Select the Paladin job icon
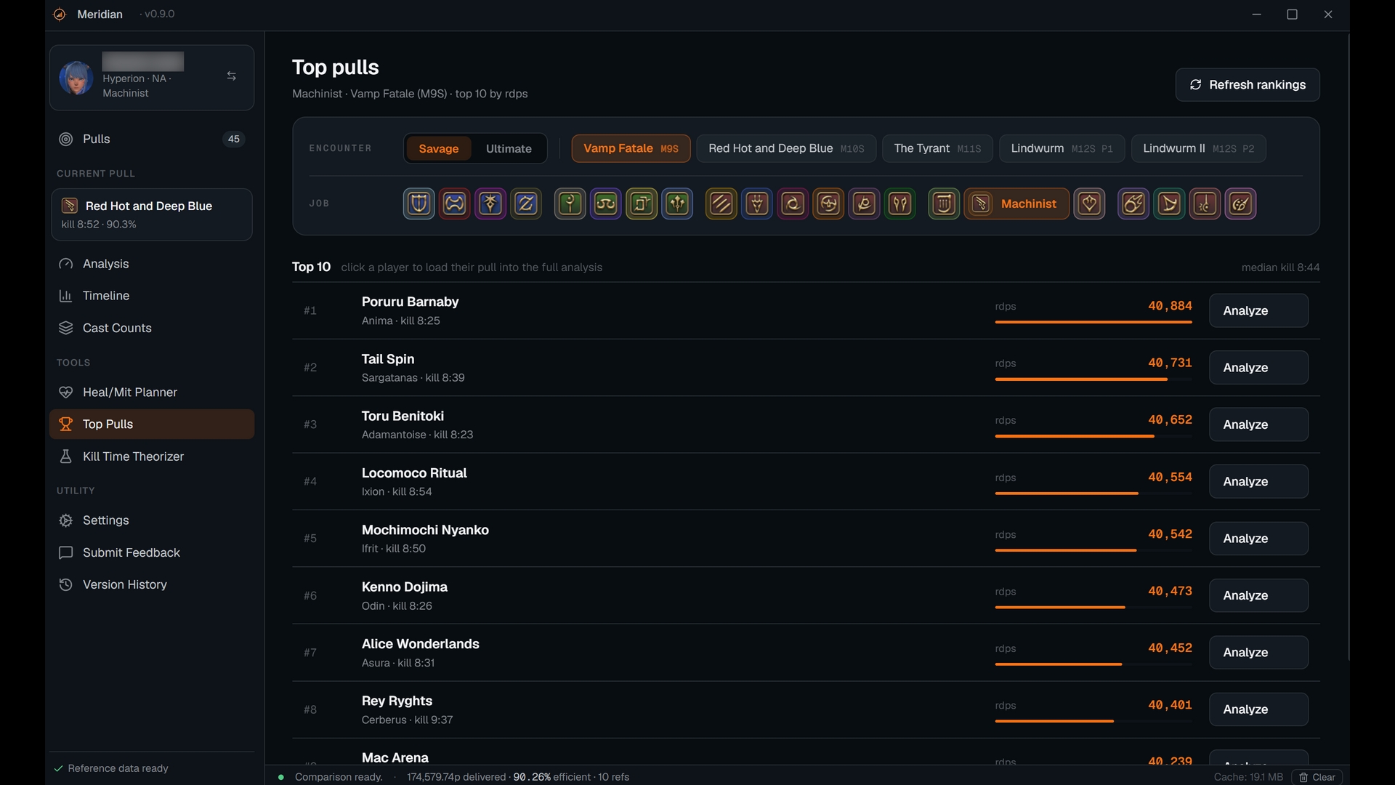 418,204
